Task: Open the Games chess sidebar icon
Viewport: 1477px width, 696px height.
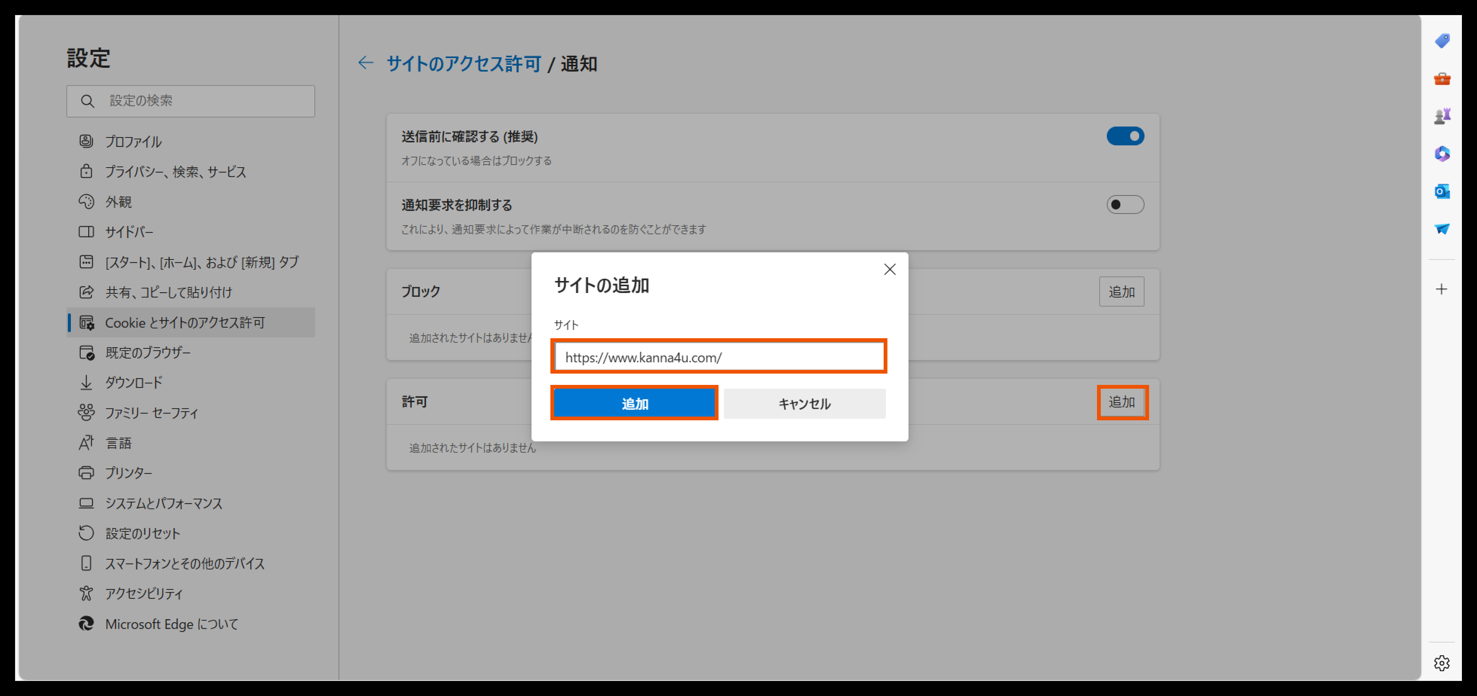Action: [1442, 116]
